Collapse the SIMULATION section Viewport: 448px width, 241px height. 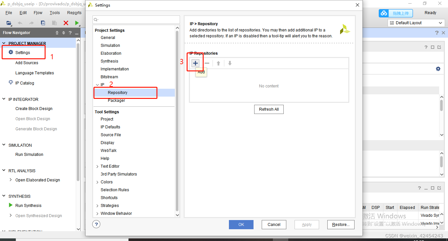click(4, 145)
